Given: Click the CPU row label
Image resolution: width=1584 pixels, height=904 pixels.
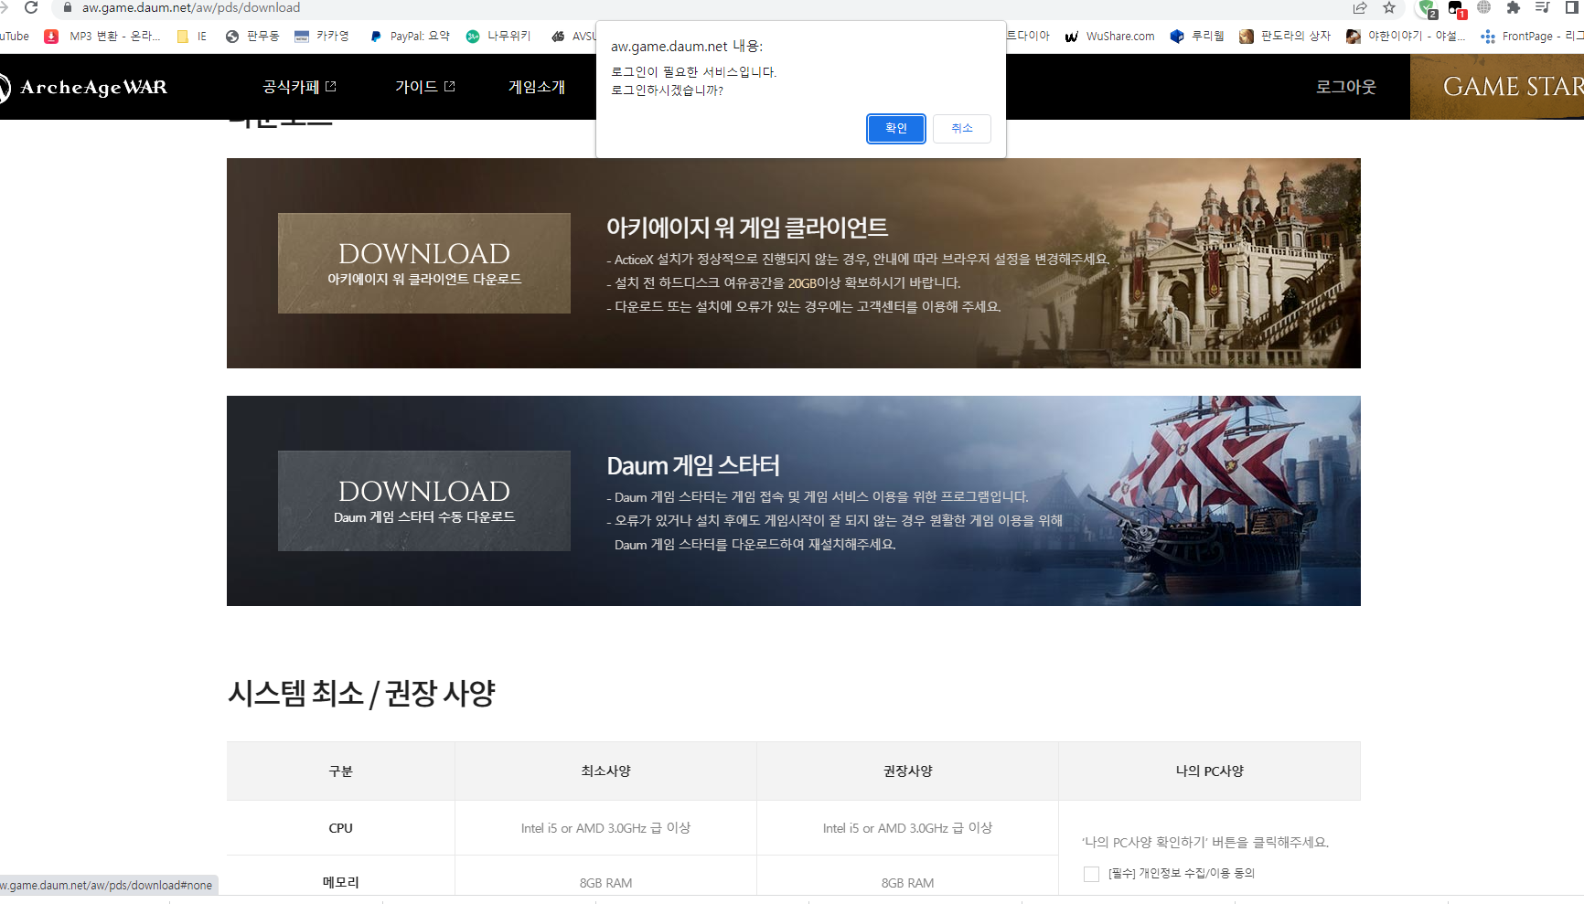Looking at the screenshot, I should pyautogui.click(x=340, y=828).
